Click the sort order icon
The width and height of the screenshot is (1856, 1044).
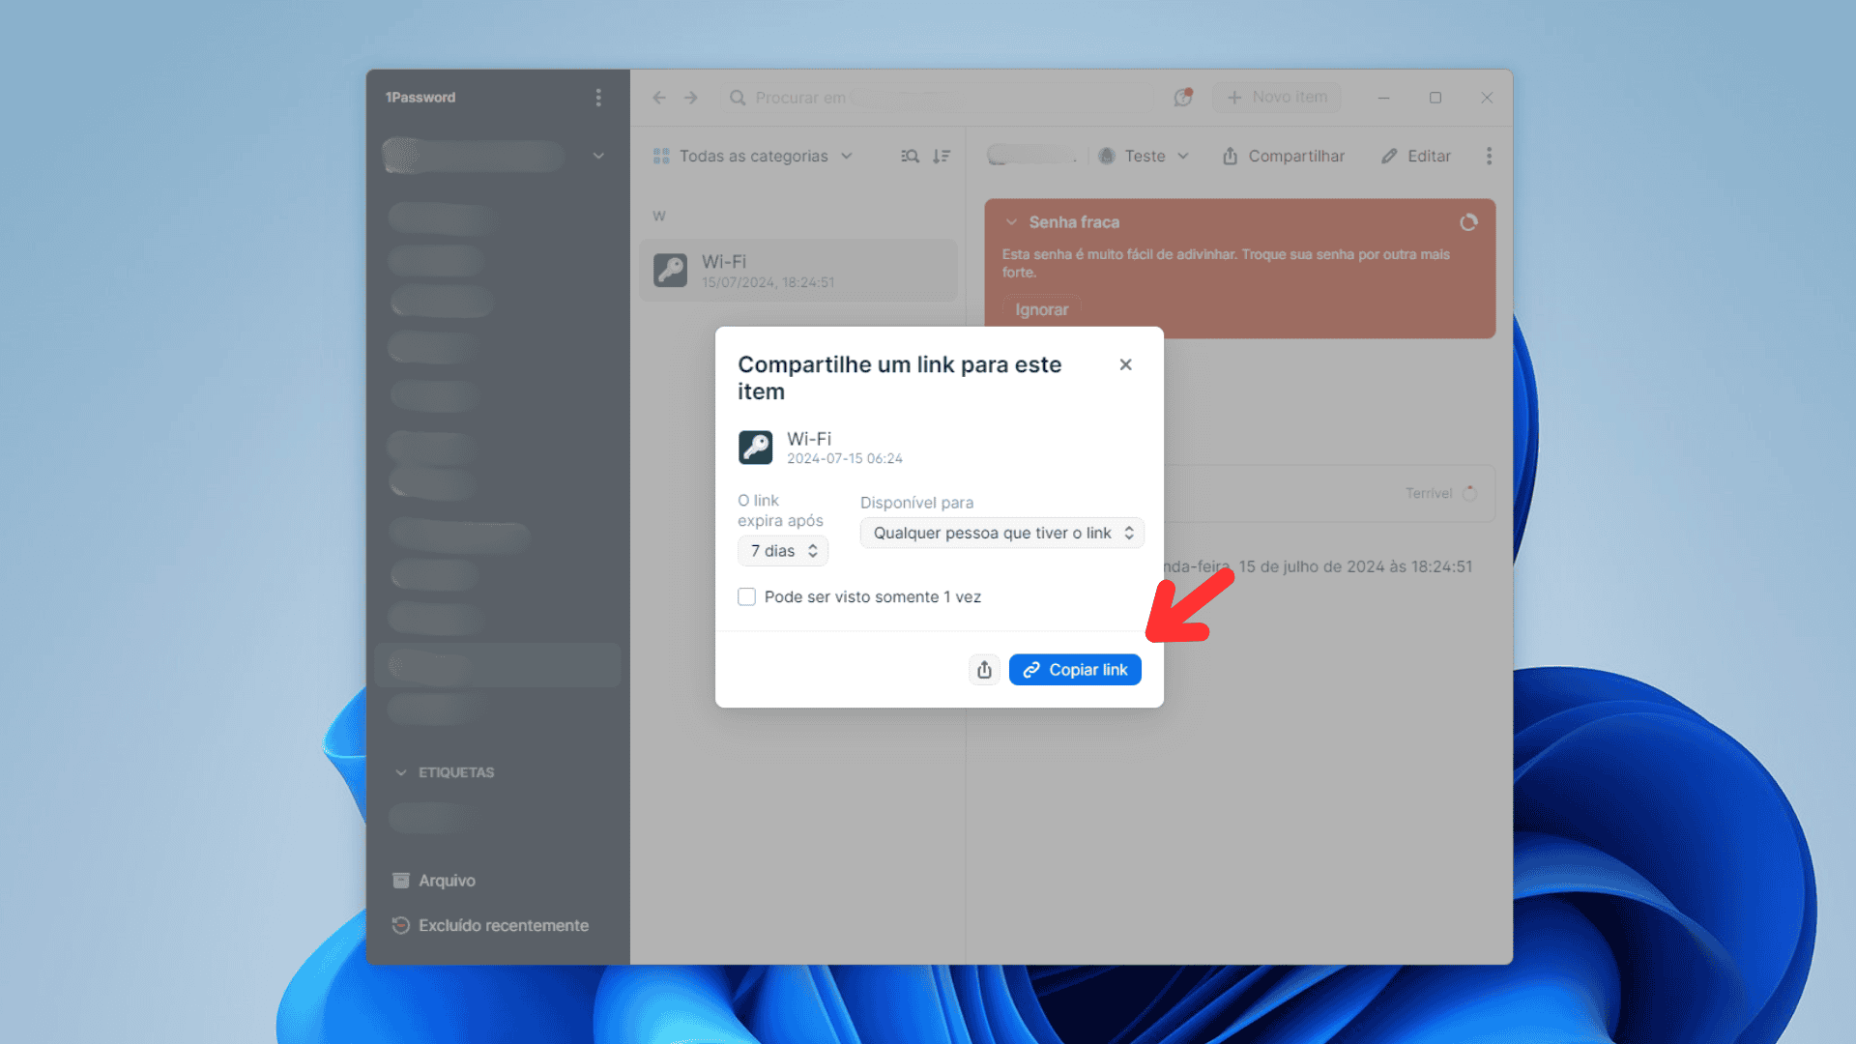tap(942, 156)
